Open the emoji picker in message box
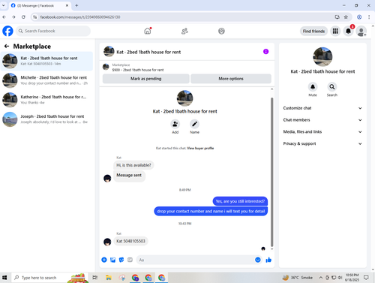This screenshot has width=375, height=283. 258,260
